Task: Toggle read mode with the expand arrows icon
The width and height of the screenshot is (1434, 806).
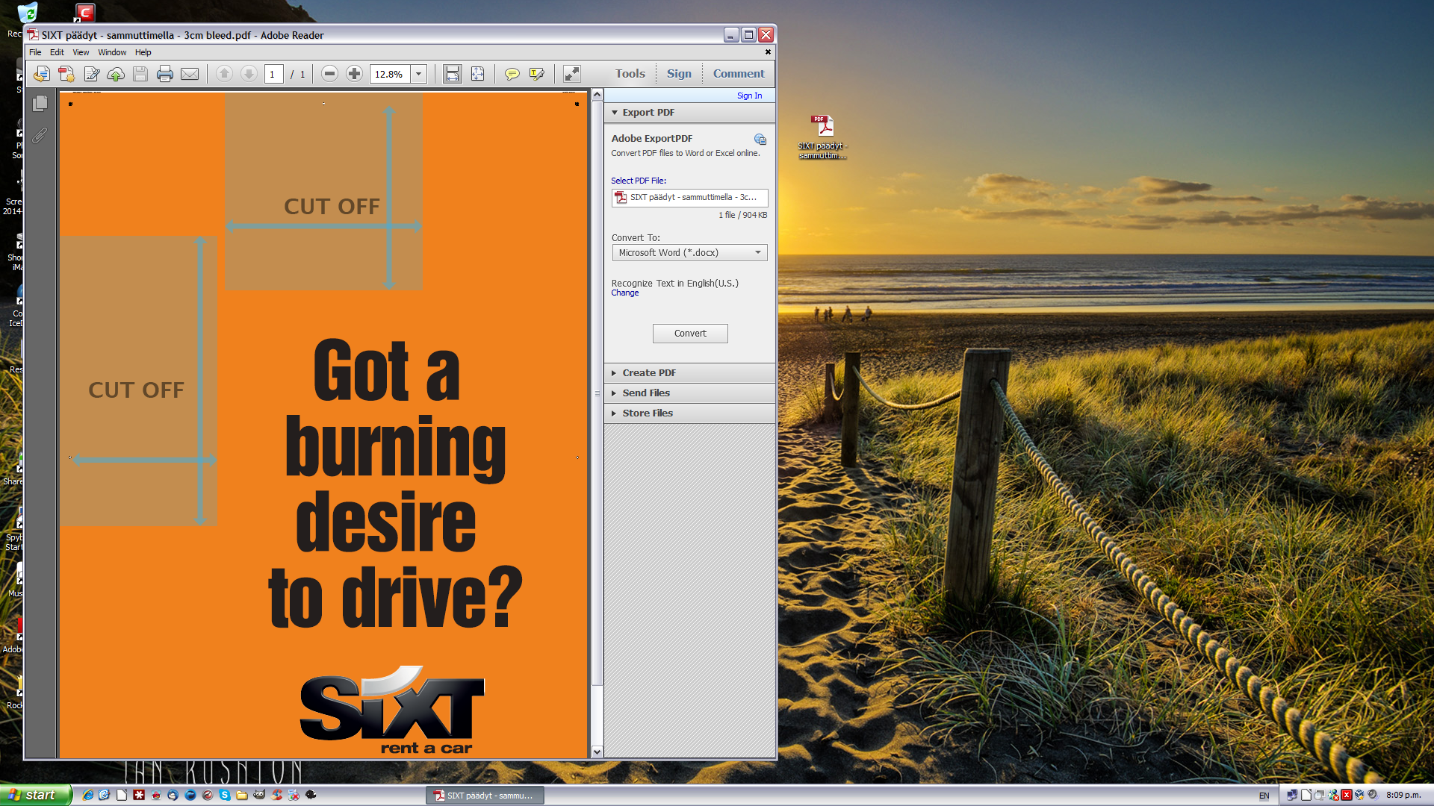Action: (571, 74)
